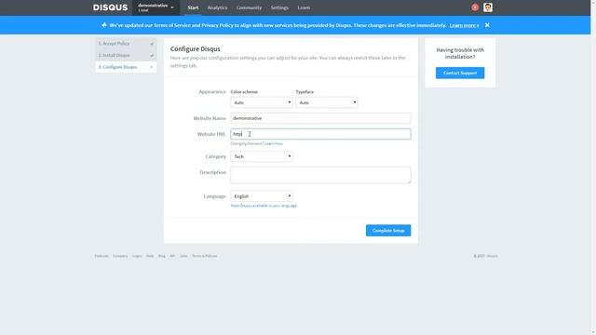Expand the Typeface dropdown
596x335 pixels.
pyautogui.click(x=327, y=102)
